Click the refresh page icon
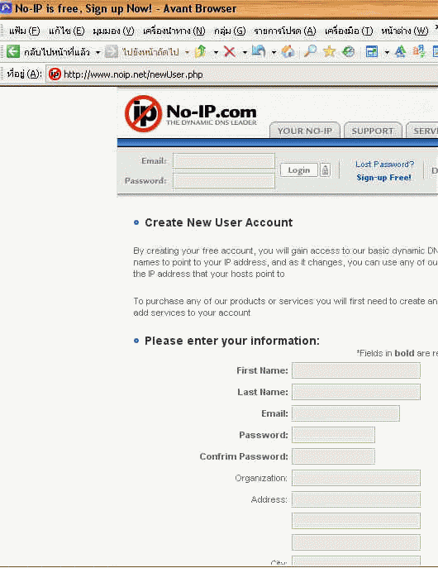The image size is (438, 568). click(x=259, y=51)
